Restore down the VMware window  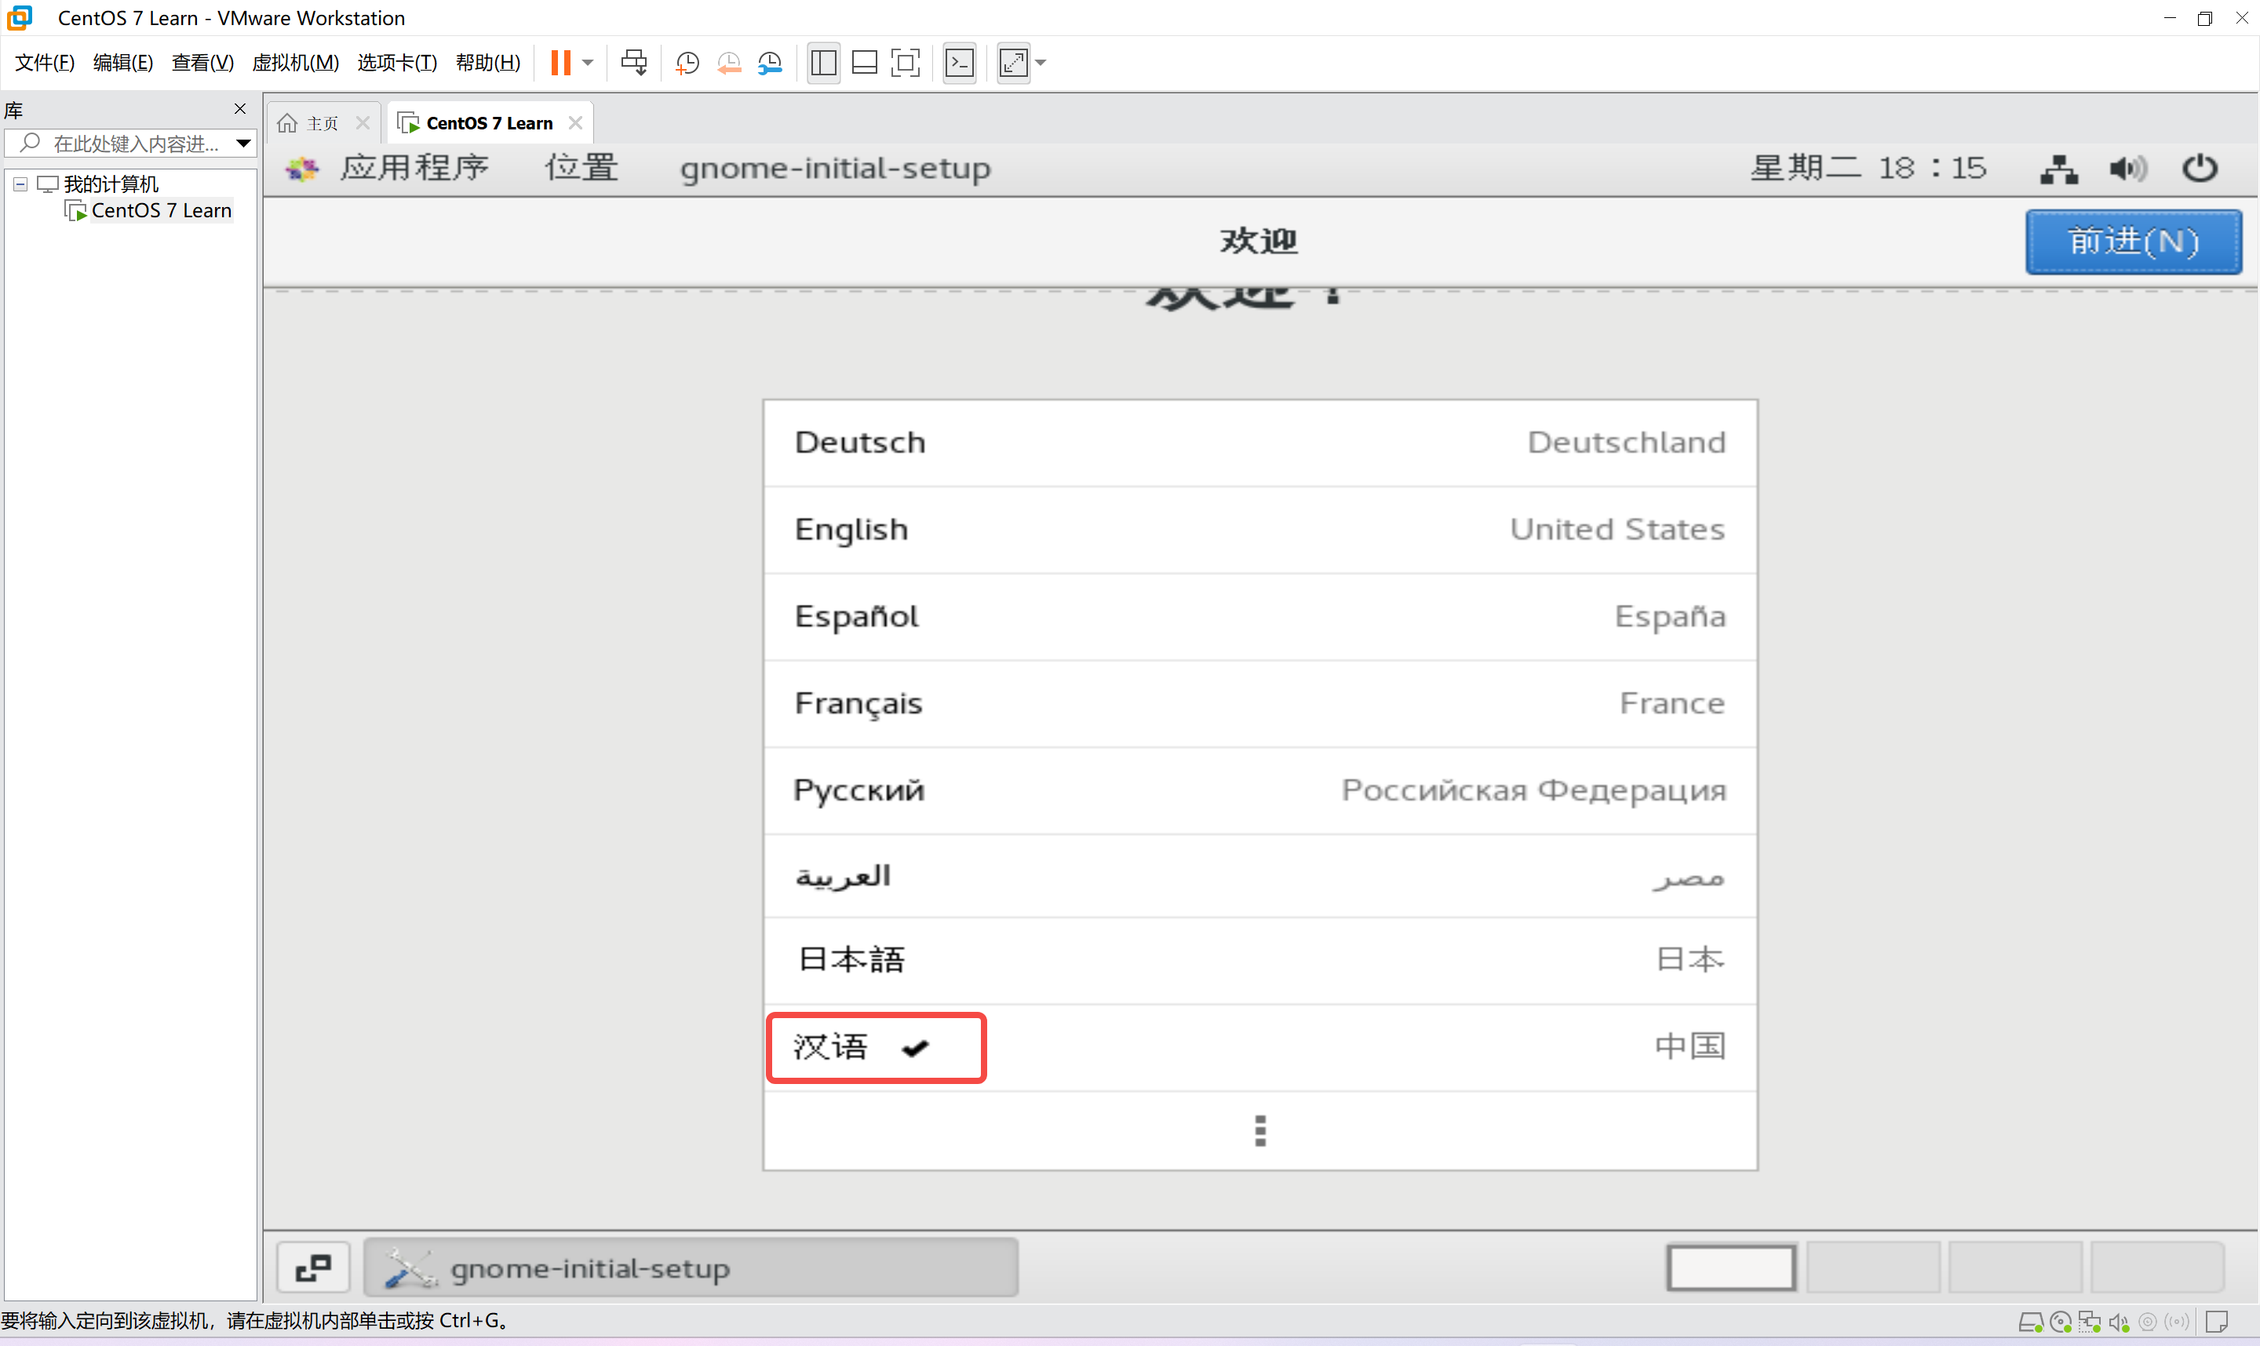click(2204, 18)
